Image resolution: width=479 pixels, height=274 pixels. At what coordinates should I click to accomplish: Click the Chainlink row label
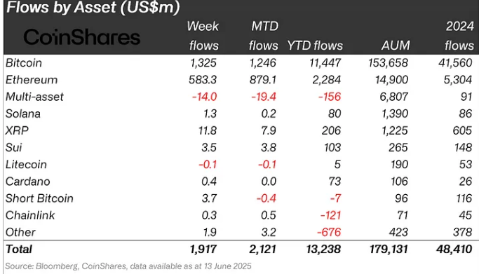click(30, 215)
